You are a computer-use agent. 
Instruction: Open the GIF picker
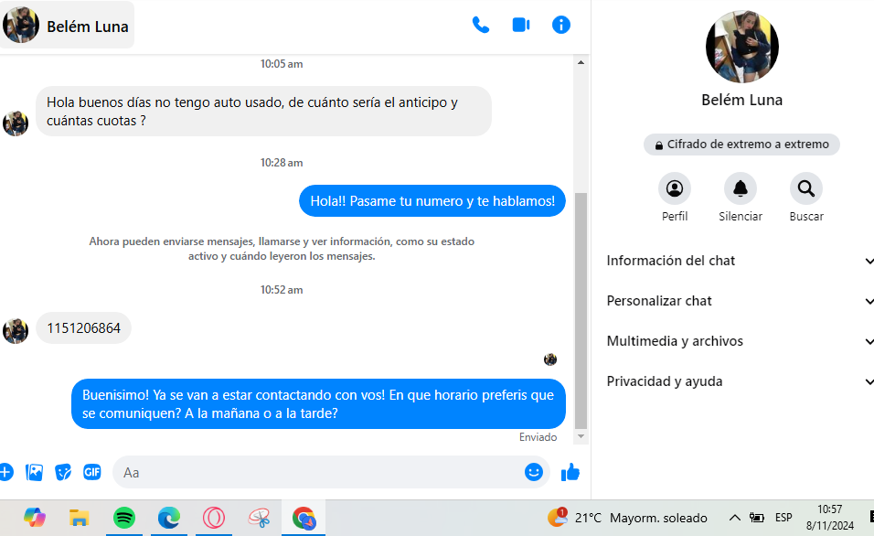[92, 472]
